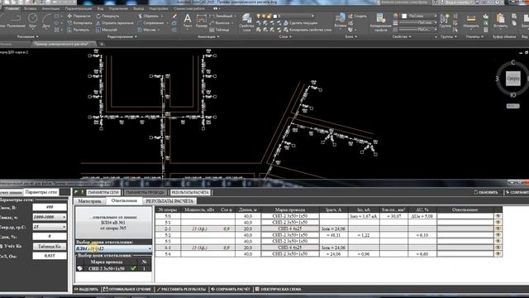This screenshot has height=298, width=529.
Task: Toggle eye icon in row 5/0
Action: coord(498,216)
